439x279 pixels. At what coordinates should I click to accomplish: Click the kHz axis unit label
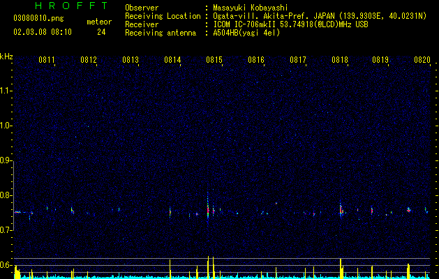click(x=6, y=56)
